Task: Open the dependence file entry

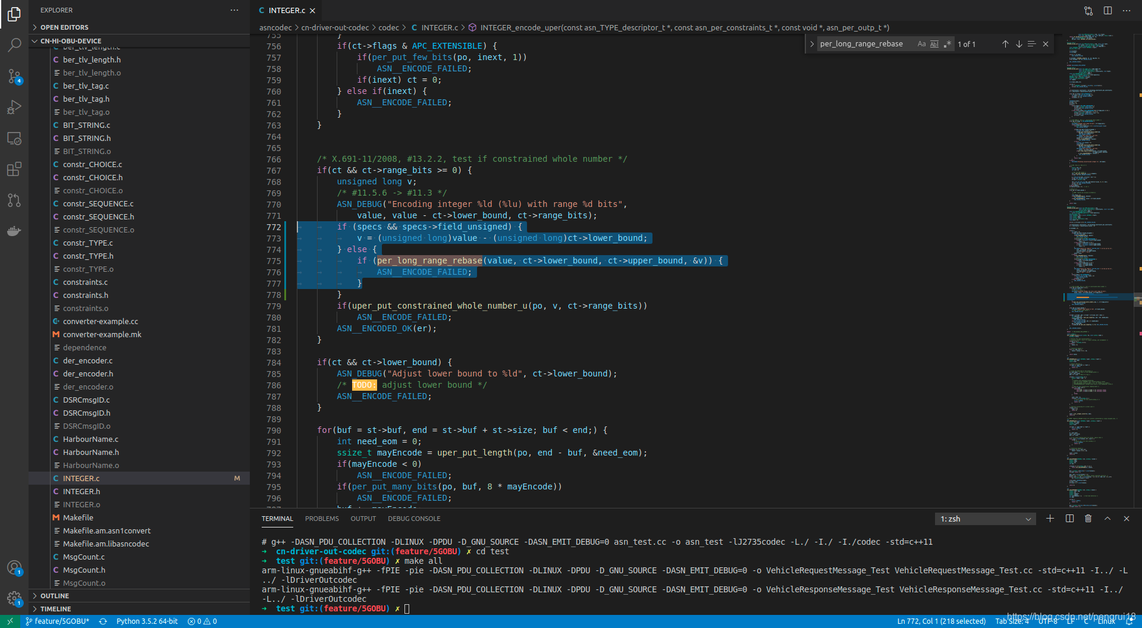Action: [84, 347]
